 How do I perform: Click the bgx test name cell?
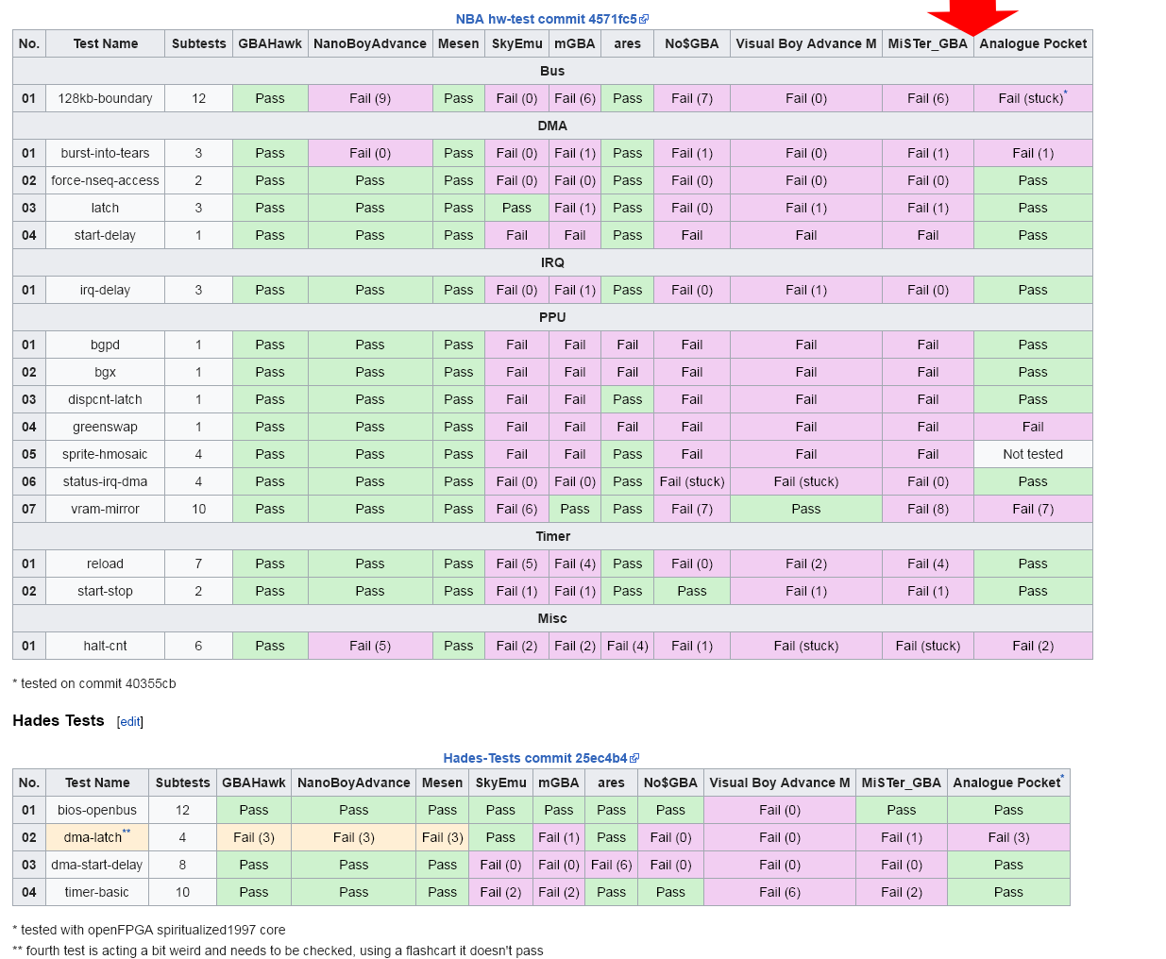(105, 372)
